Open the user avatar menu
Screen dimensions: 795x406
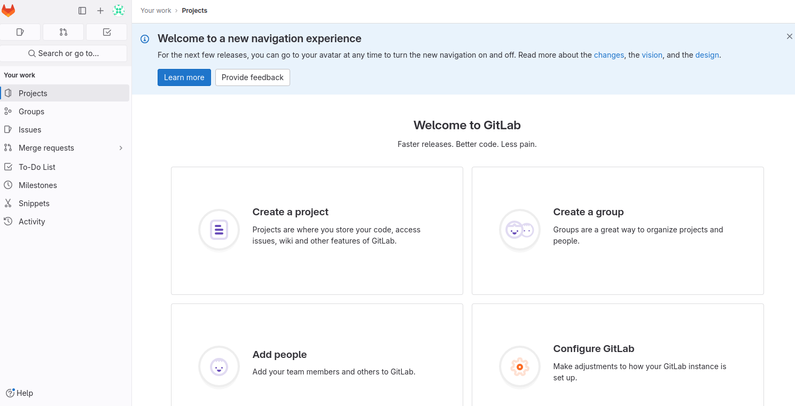tap(119, 11)
